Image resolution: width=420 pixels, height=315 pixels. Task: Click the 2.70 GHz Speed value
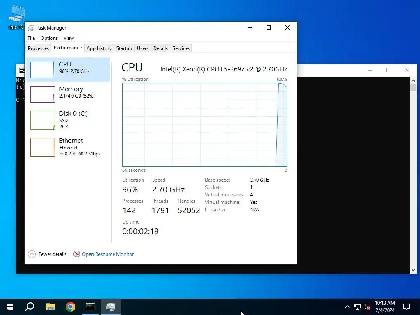click(168, 189)
